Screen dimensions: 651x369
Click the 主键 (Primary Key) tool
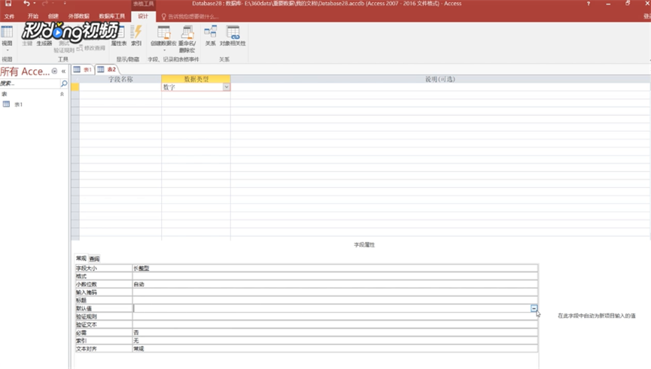[x=27, y=43]
